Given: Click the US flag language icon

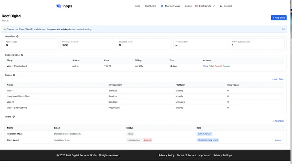Looking at the screenshot, I should [196, 6].
